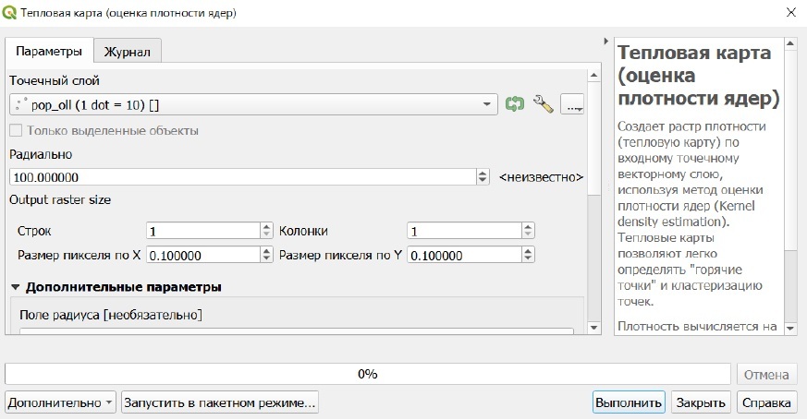Screen dimensions: 807x420
Task: Open the Дополнительно dropdown menu
Action: 60,402
